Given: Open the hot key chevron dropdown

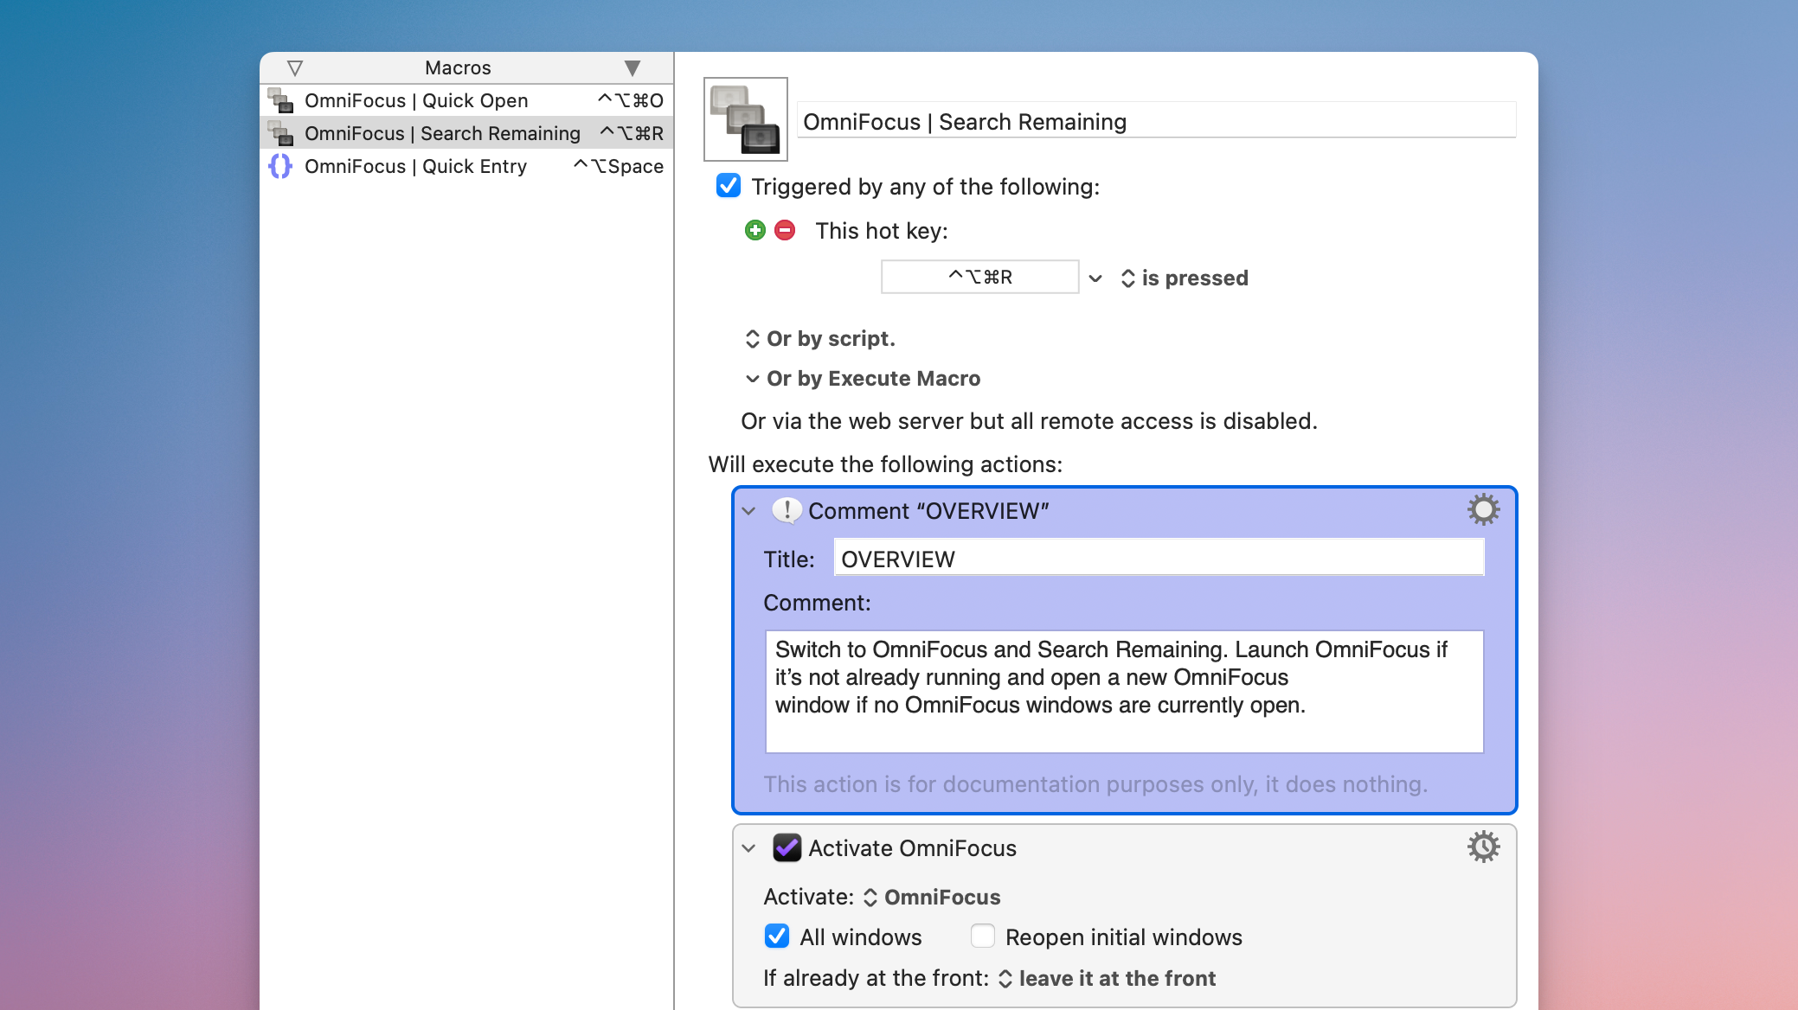Looking at the screenshot, I should 1095,278.
